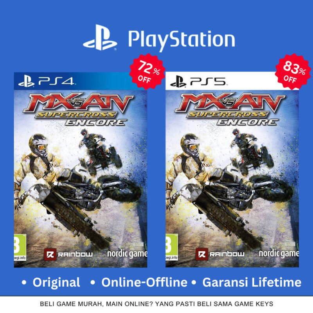Click the Original bullet text
Viewport: 313px width, 313px height.
pos(56,282)
